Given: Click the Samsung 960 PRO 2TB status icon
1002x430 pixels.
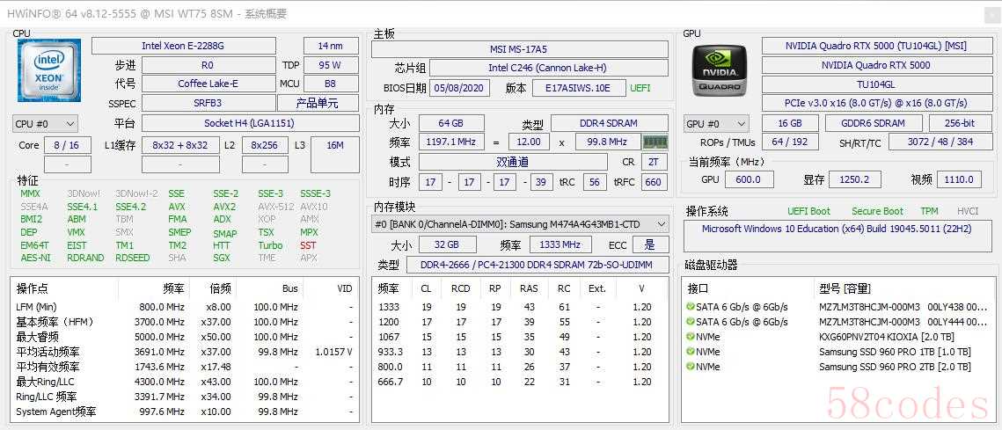Looking at the screenshot, I should [x=690, y=367].
